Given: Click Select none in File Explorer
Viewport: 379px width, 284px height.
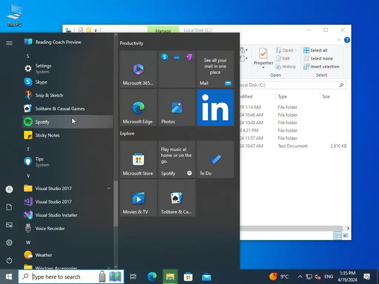Looking at the screenshot, I should click(318, 58).
